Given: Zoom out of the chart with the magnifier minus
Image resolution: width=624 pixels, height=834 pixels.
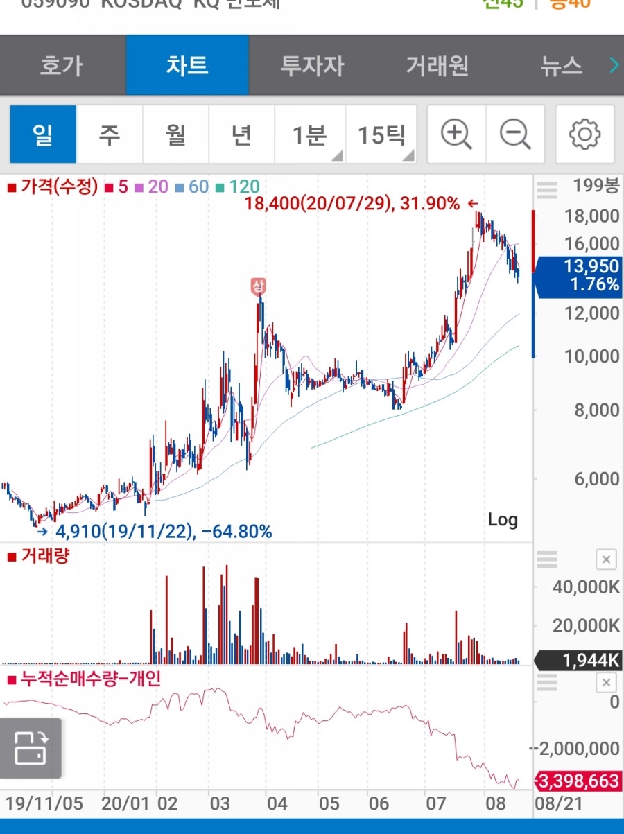Looking at the screenshot, I should coord(515,134).
